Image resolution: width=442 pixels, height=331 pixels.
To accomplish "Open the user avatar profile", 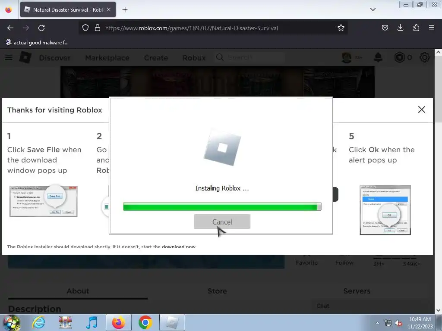I will (x=347, y=57).
